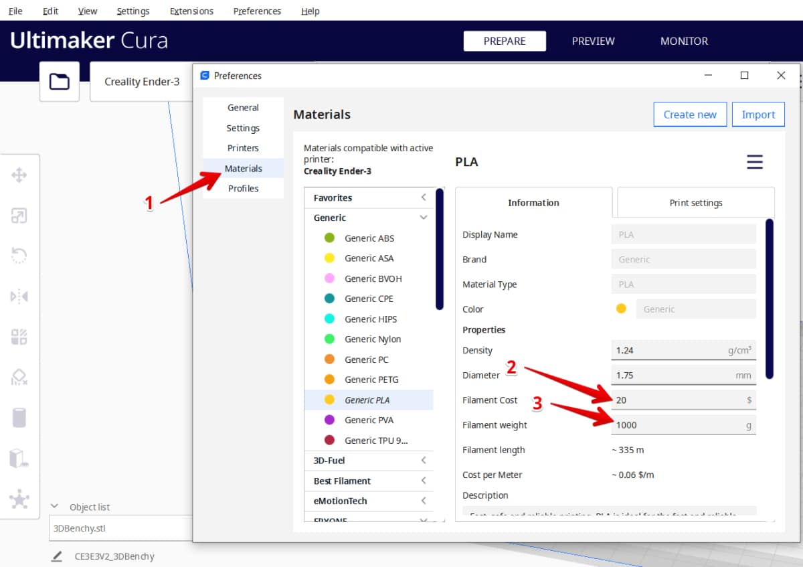
Task: Expand the 3D-Fuel brand group
Action: [x=369, y=461]
